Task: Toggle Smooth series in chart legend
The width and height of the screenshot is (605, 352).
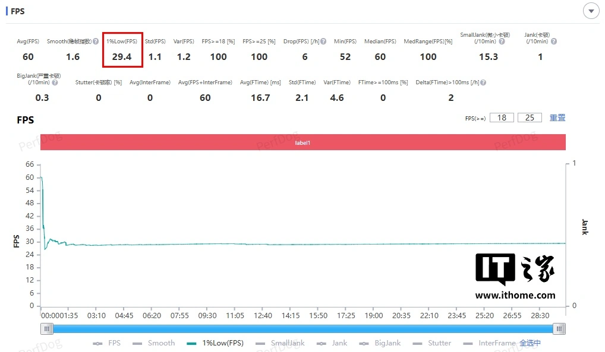Action: (154, 343)
